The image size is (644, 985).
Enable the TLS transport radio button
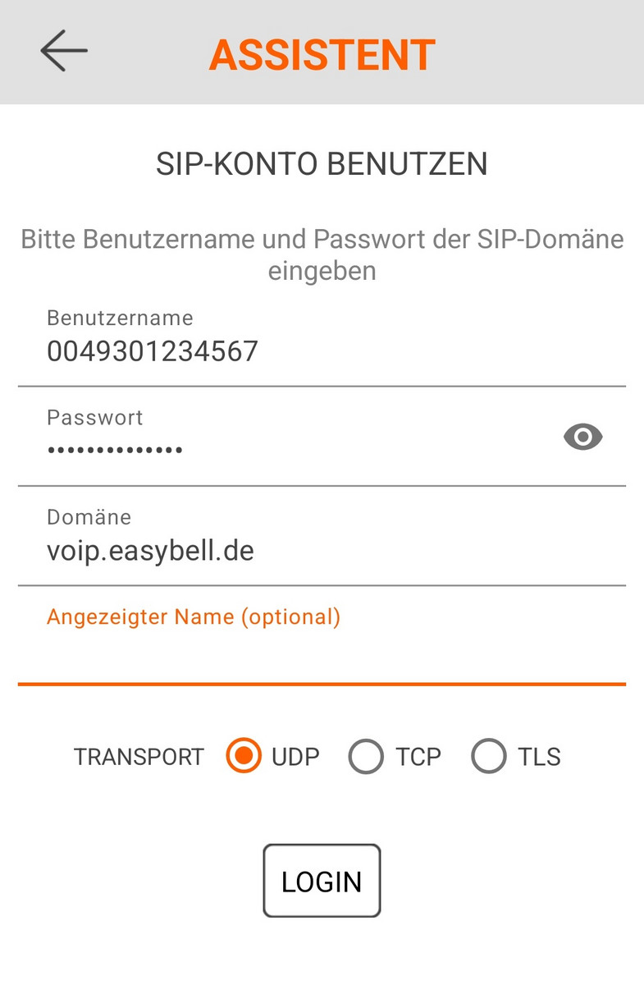(489, 756)
